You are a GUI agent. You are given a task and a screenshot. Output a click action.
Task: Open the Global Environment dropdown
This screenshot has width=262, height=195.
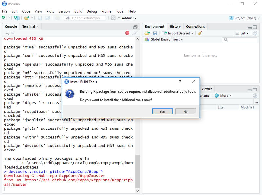[164, 39]
